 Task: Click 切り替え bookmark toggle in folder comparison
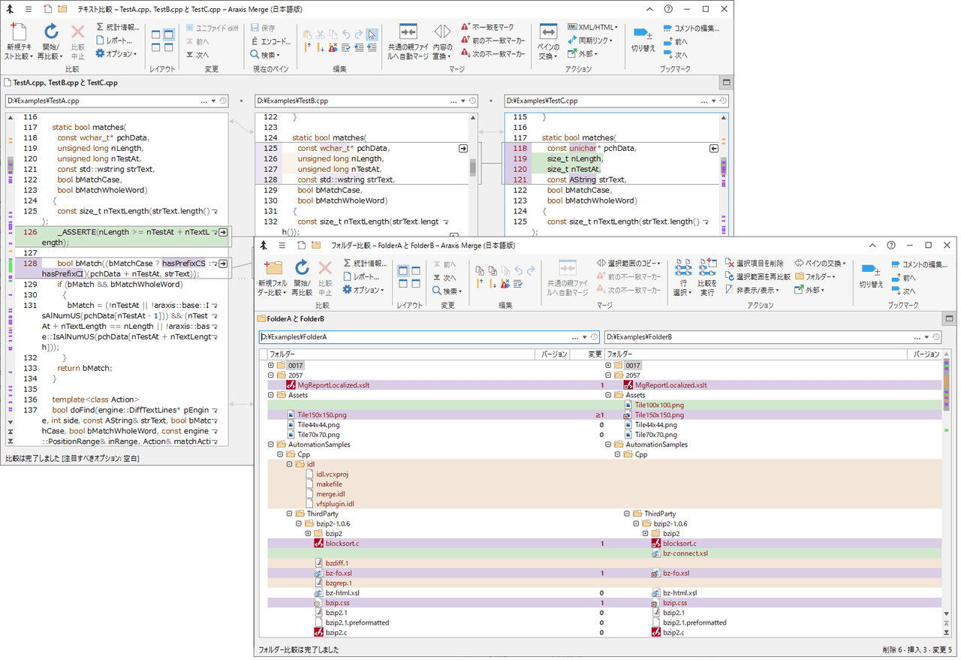[x=871, y=276]
